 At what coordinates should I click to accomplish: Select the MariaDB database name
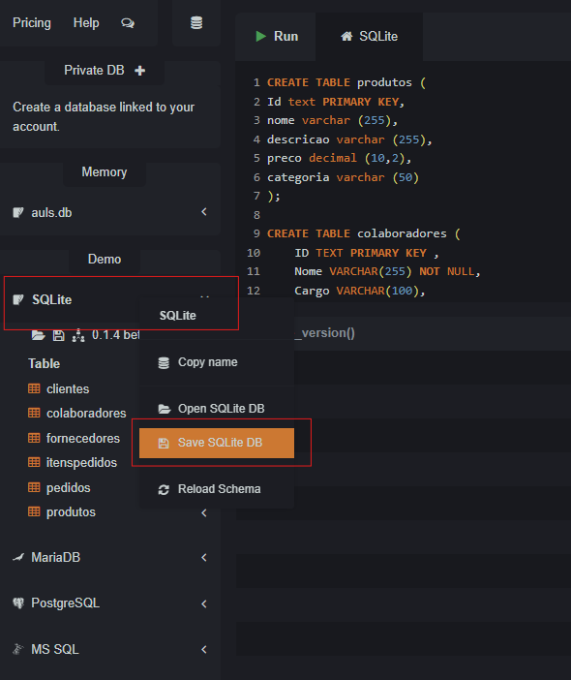point(56,557)
